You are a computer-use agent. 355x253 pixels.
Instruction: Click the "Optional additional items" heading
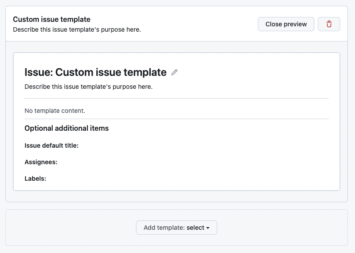click(x=66, y=128)
